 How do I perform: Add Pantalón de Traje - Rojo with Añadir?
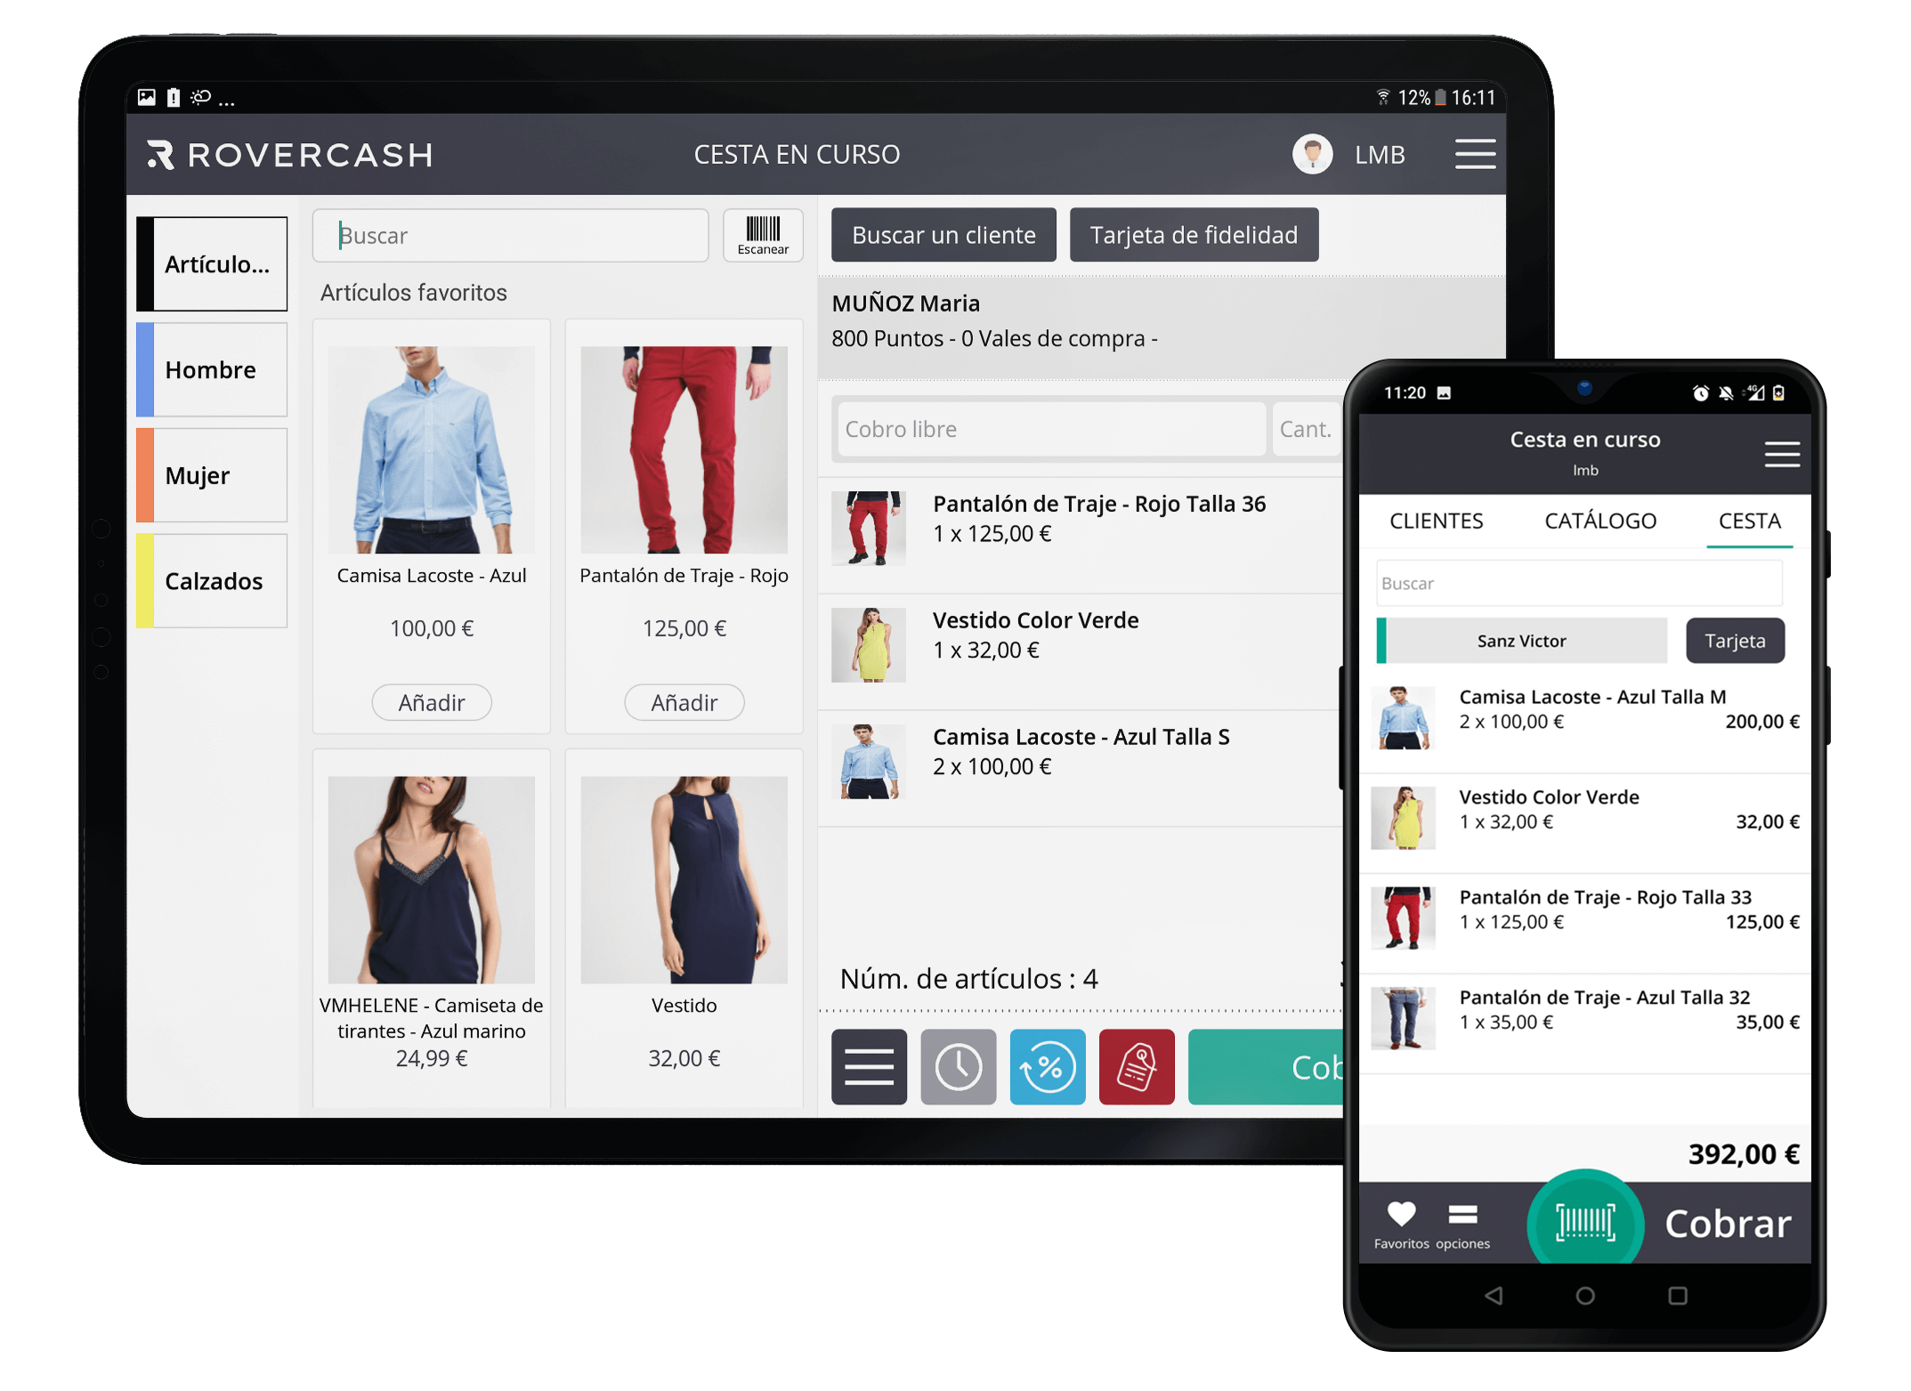click(x=684, y=702)
